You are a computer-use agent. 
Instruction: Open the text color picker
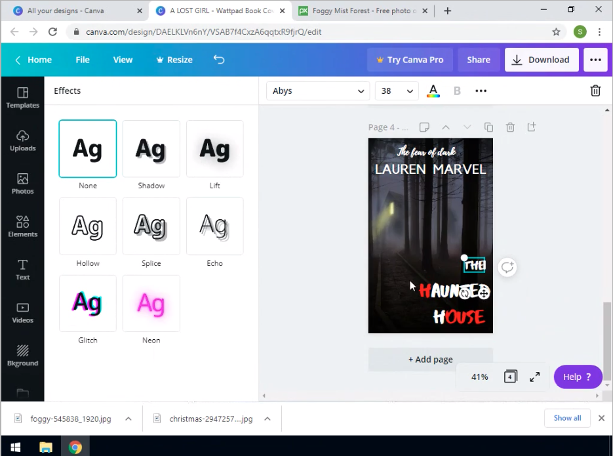433,91
